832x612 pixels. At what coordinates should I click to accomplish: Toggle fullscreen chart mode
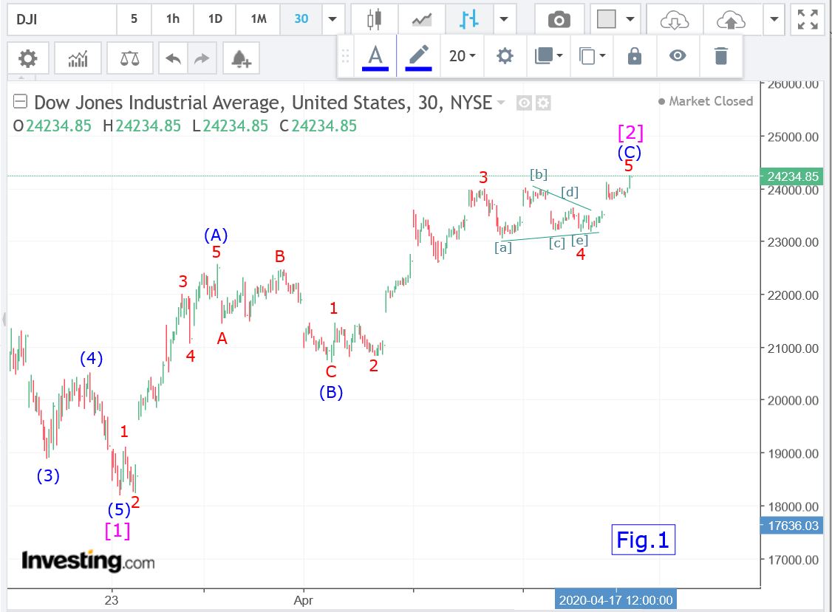(x=808, y=20)
